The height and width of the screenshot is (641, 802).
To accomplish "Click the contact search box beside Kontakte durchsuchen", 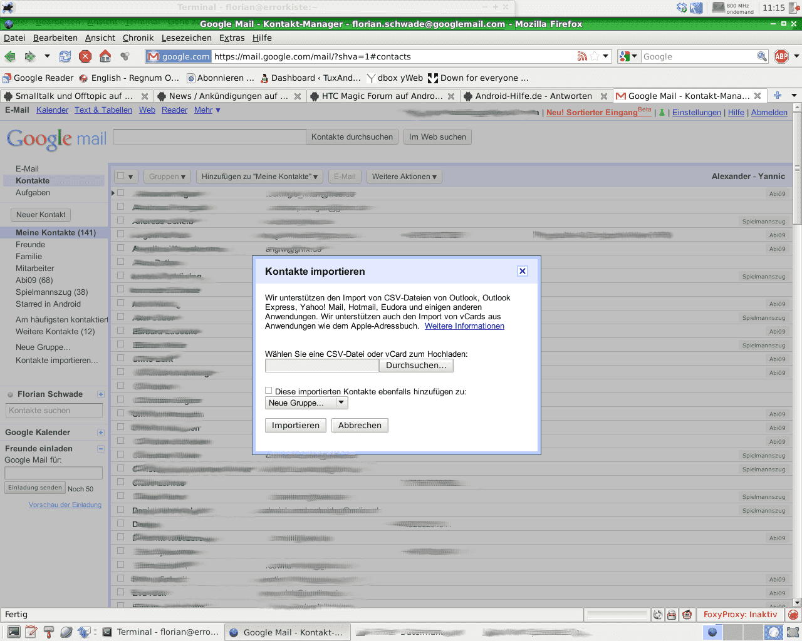I will [210, 137].
